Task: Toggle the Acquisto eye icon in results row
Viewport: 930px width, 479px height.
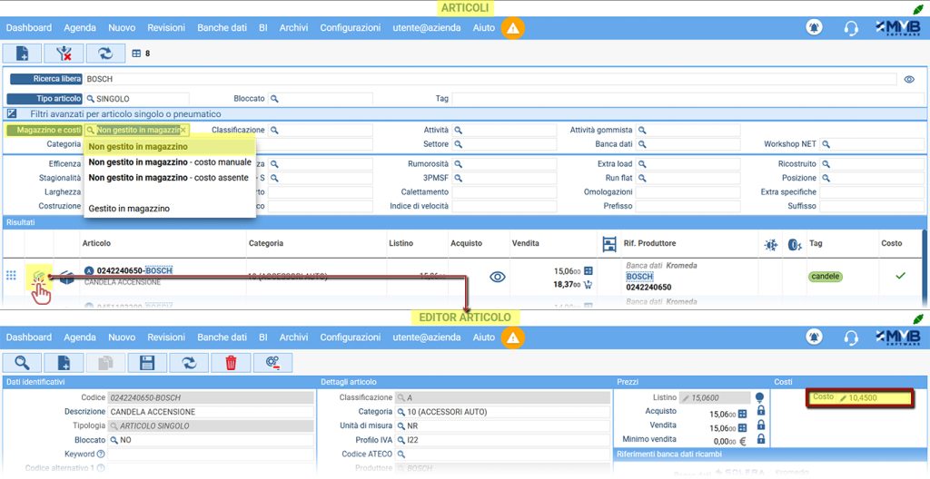Action: (497, 277)
